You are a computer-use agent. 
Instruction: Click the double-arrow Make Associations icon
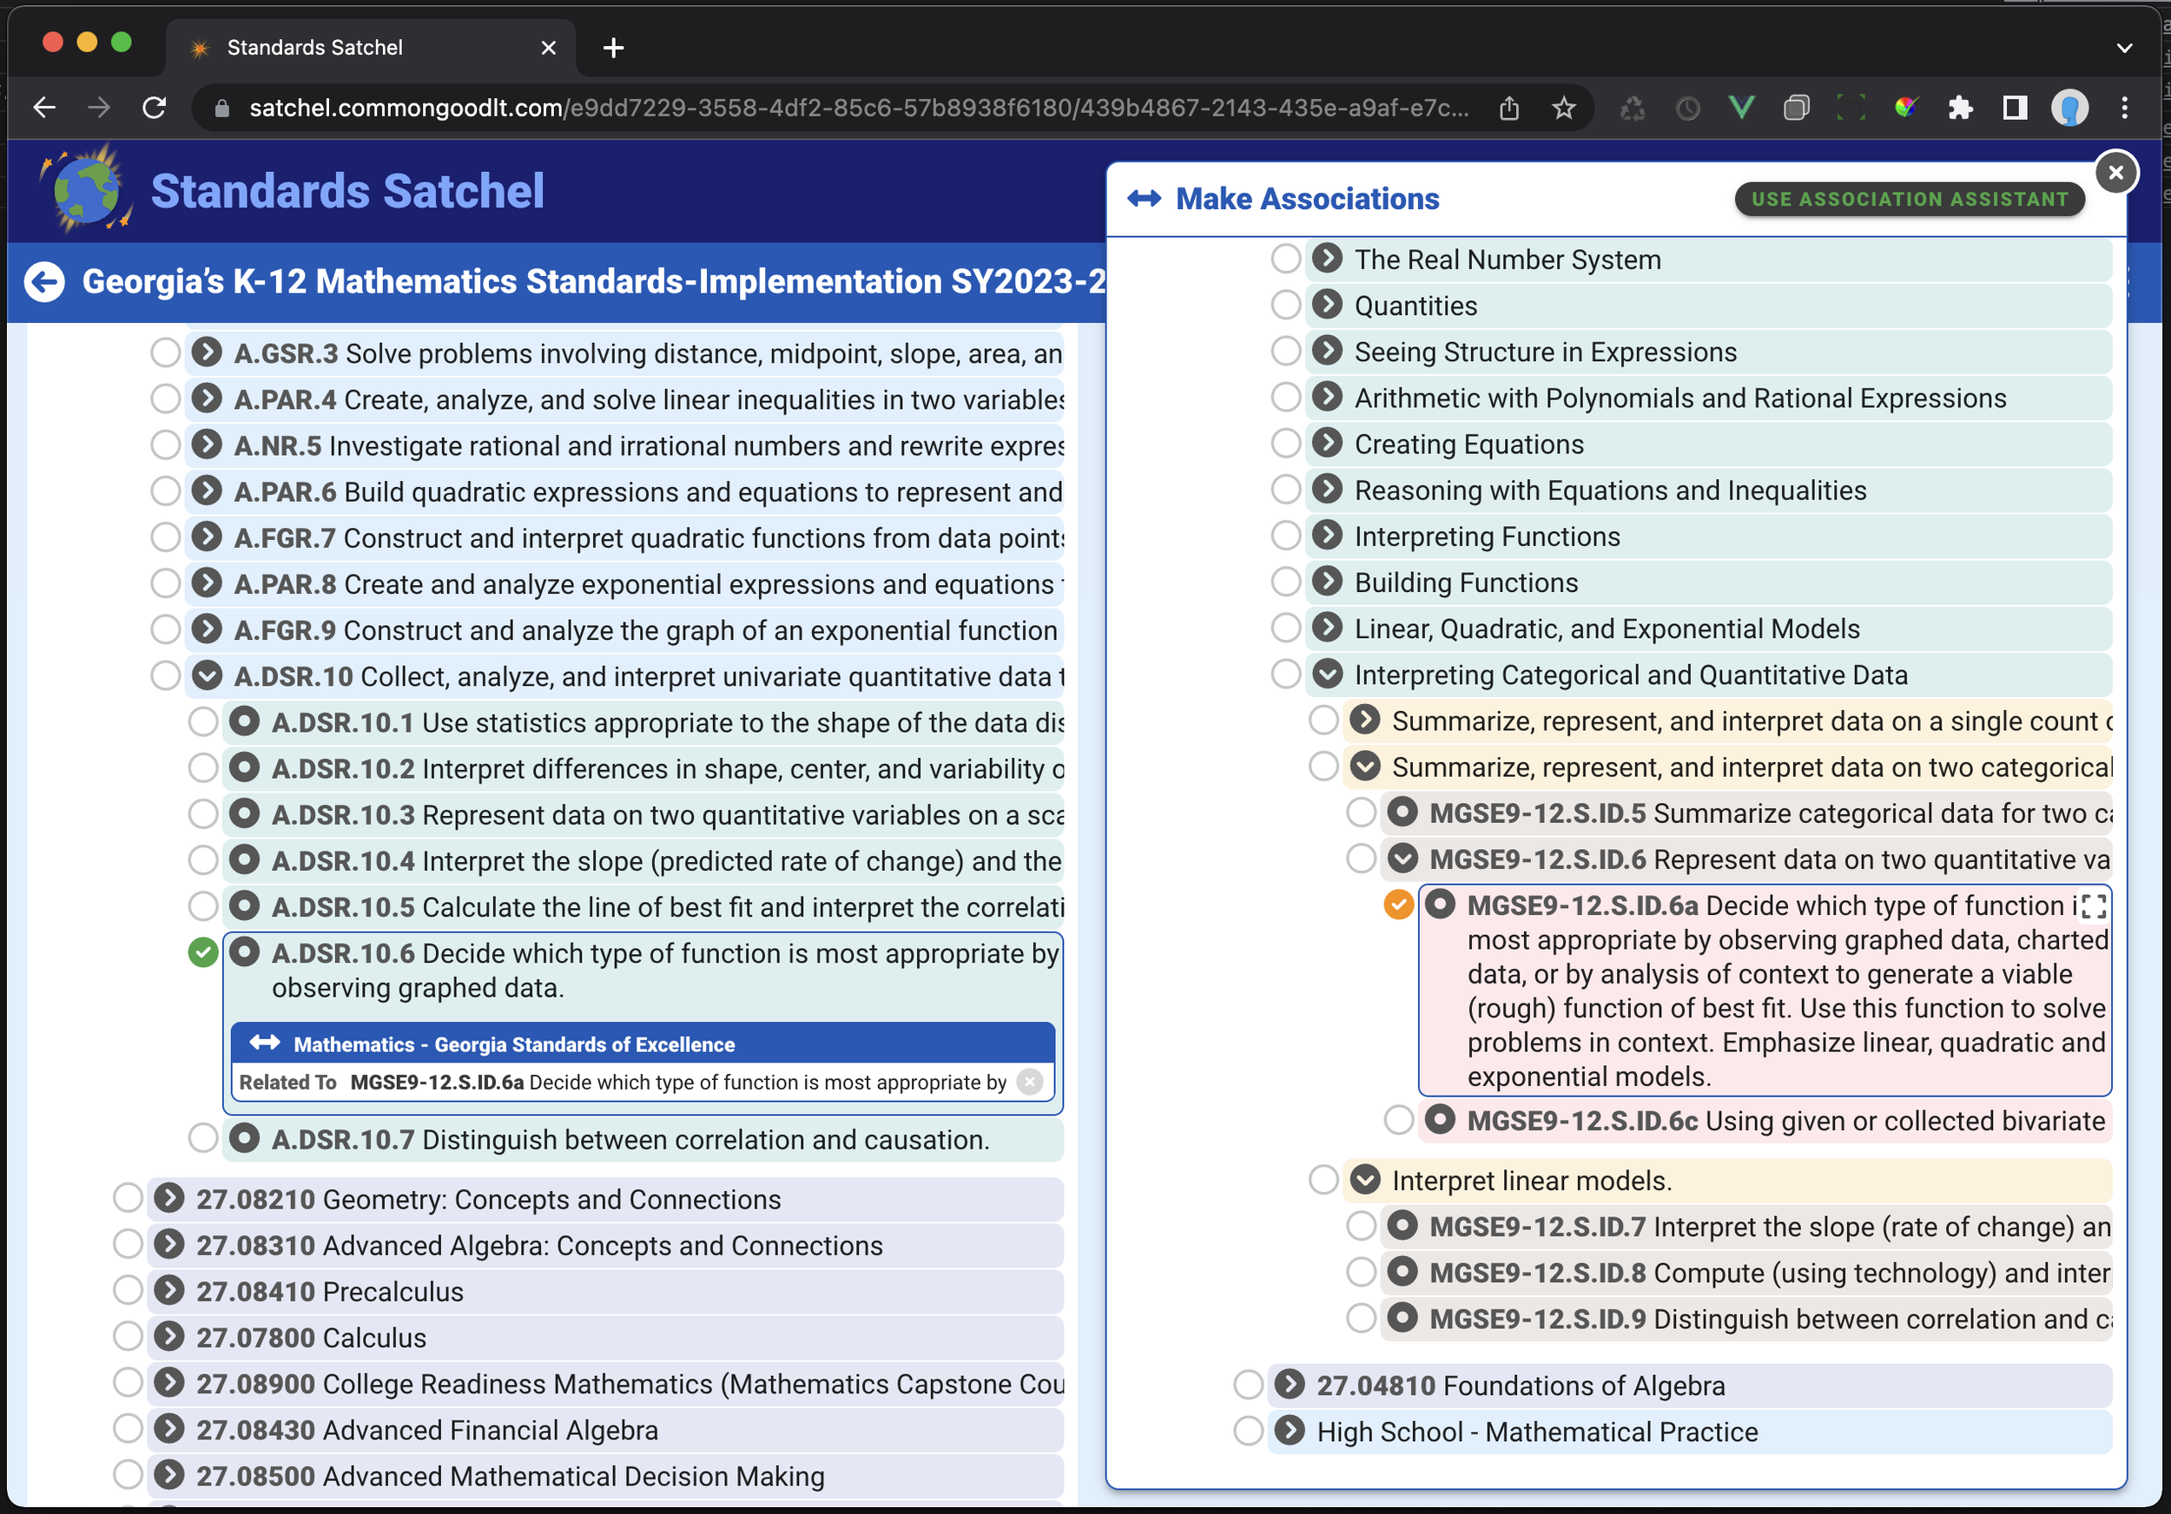1145,199
